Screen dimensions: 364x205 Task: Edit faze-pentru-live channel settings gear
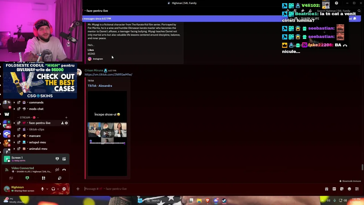point(67,123)
